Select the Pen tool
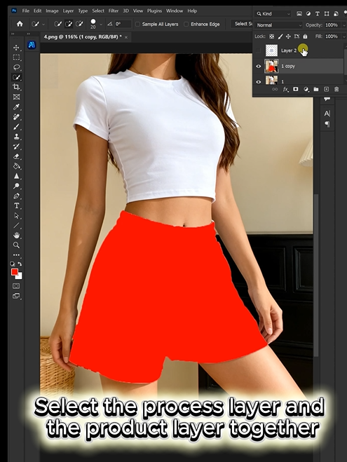 (x=16, y=196)
